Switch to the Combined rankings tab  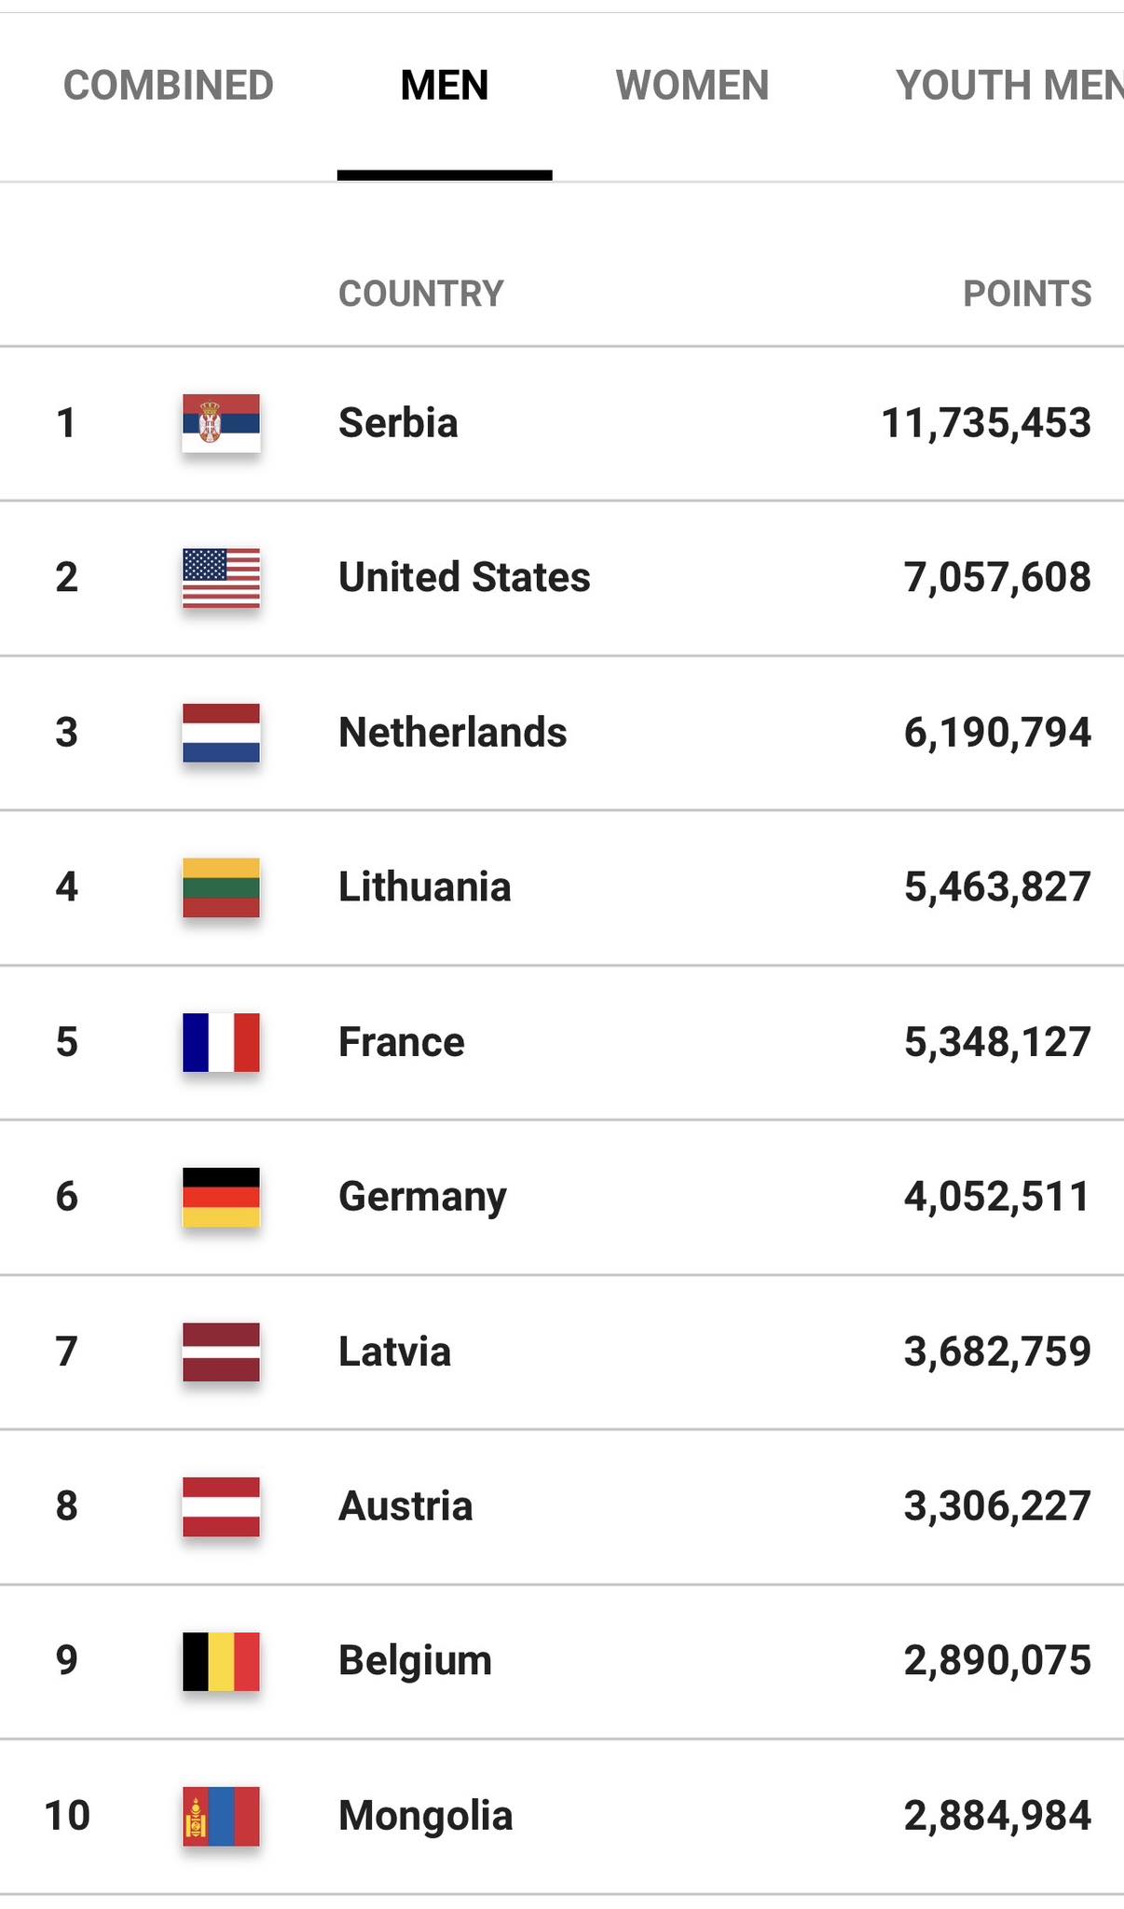click(169, 86)
